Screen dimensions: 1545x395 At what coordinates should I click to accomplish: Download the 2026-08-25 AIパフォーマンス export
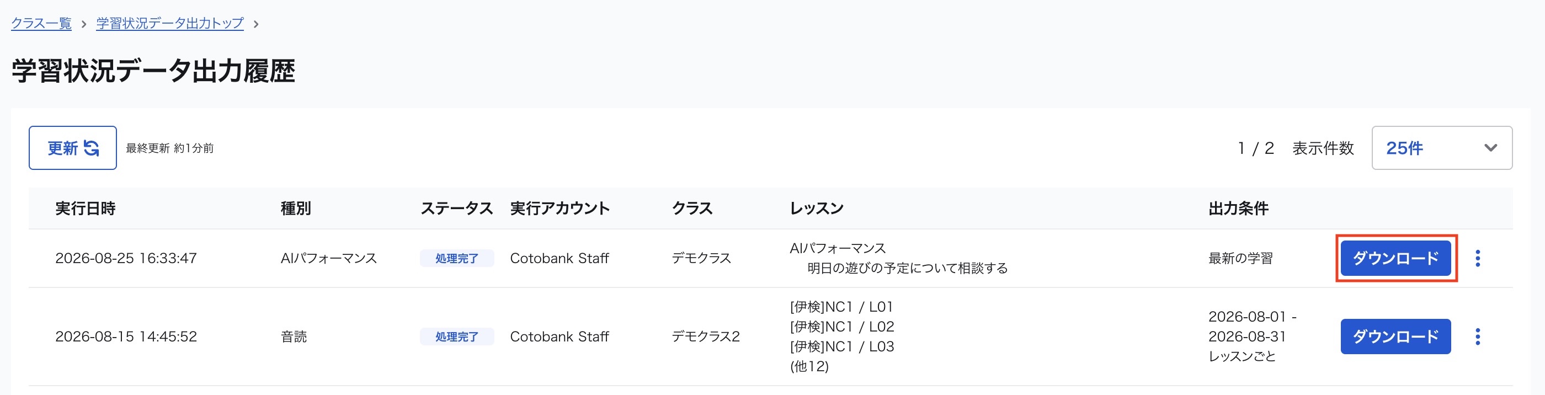1395,258
